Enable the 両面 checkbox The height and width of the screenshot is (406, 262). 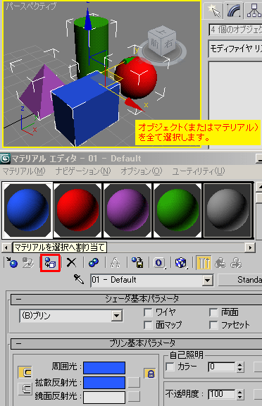[x=213, y=312]
